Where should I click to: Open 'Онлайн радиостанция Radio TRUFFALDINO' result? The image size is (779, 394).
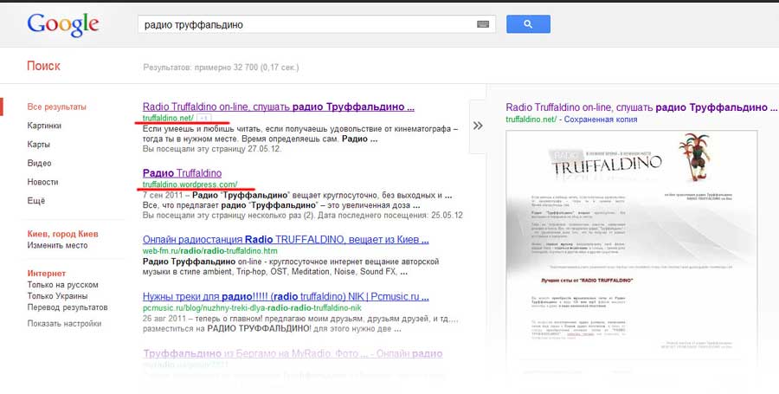point(286,240)
